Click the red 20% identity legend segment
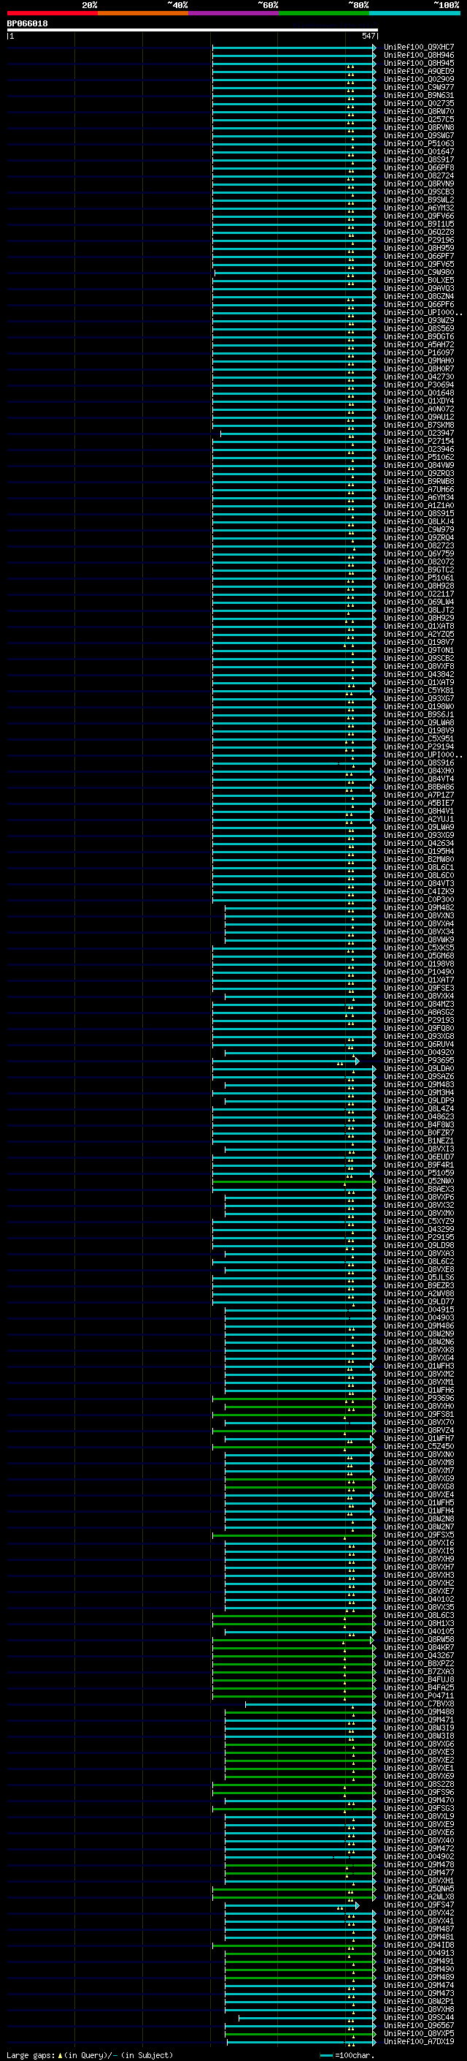467x2061 pixels. tap(52, 13)
